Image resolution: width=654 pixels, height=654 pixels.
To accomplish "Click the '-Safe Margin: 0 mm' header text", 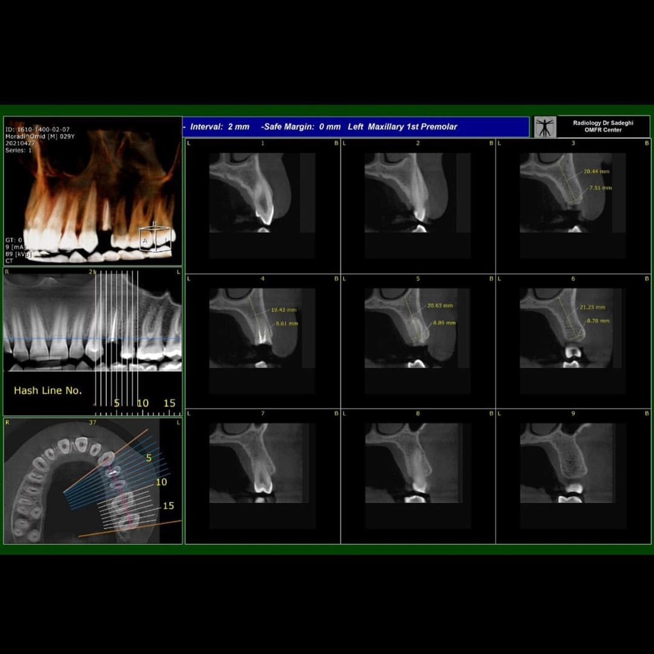I will pos(301,127).
